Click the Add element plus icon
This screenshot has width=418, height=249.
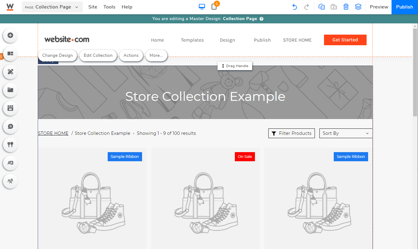[x=10, y=35]
